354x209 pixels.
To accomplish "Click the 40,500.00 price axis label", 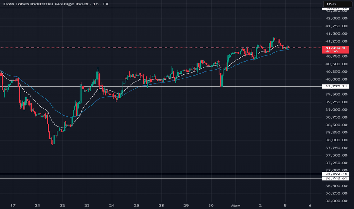I will [336, 64].
